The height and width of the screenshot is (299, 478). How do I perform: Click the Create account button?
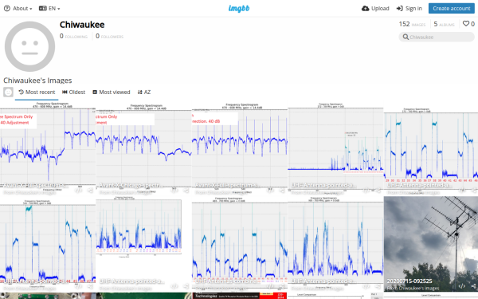coord(452,9)
